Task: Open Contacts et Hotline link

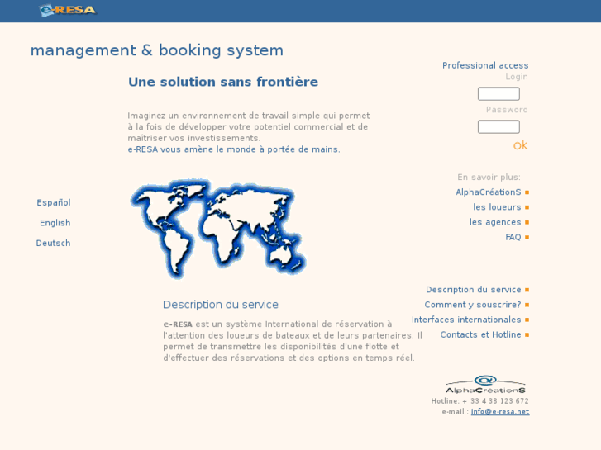Action: click(x=480, y=334)
